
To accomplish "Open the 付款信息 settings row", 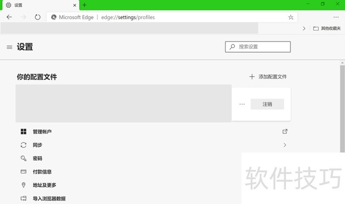I will (129, 172).
